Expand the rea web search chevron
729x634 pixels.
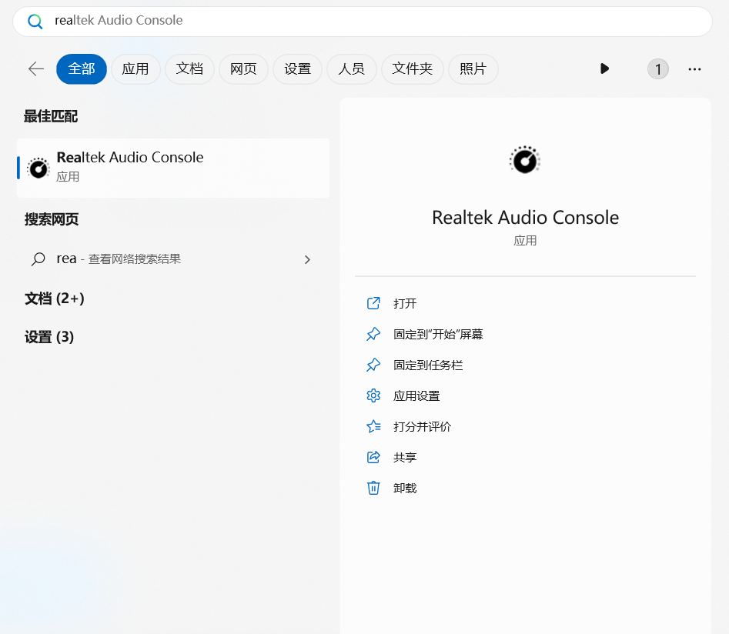pos(307,259)
